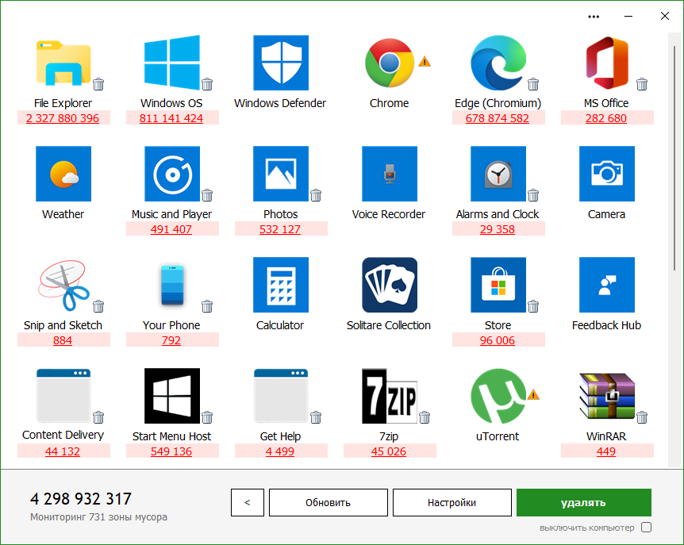
Task: Open Music and Player value 491 407
Action: click(x=172, y=229)
